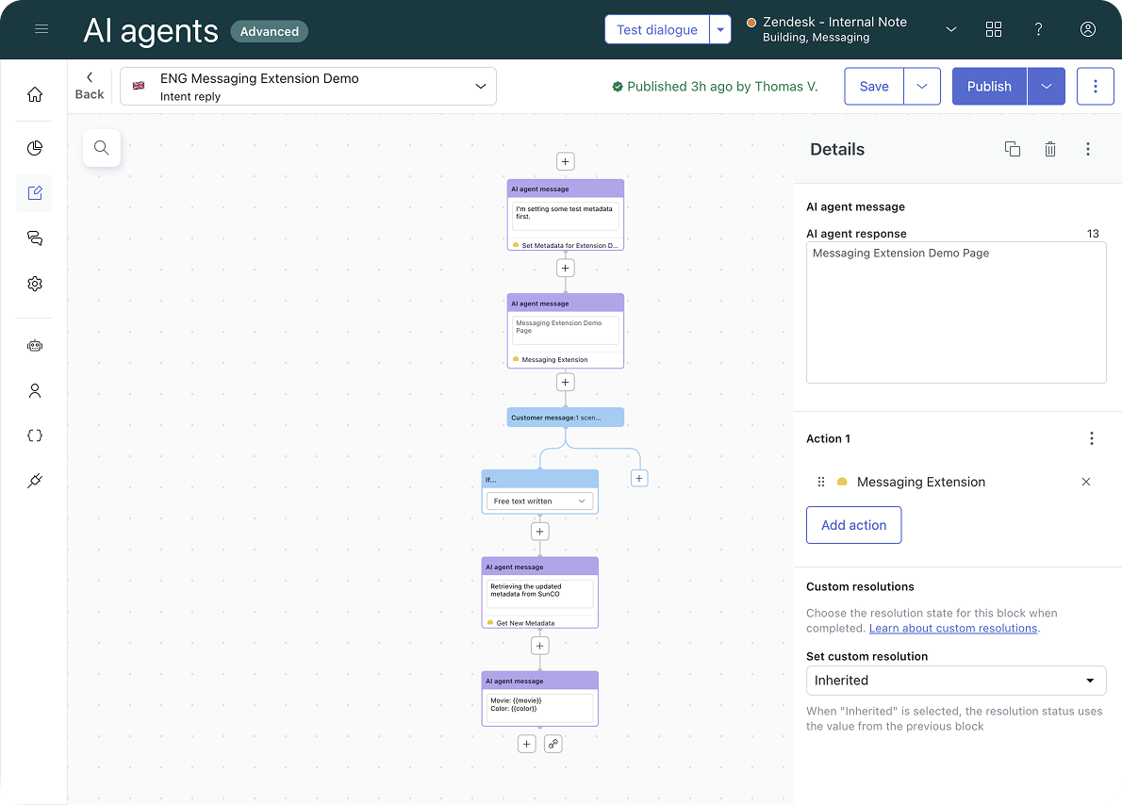This screenshot has height=805, width=1122.
Task: Open the curly braces API icon
Action: [x=35, y=435]
